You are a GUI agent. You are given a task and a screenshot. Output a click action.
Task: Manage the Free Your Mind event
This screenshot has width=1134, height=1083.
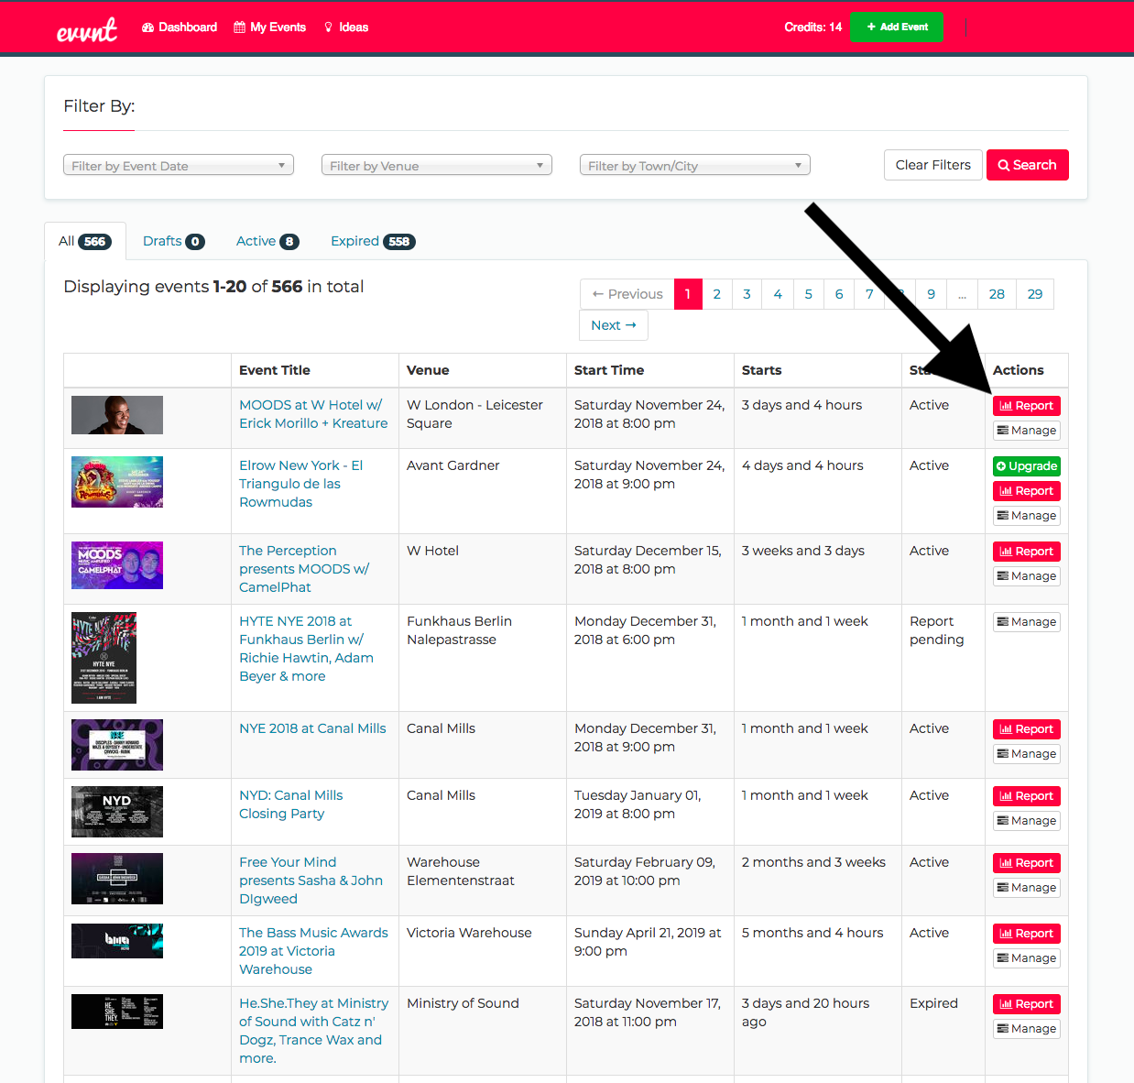coord(1027,888)
